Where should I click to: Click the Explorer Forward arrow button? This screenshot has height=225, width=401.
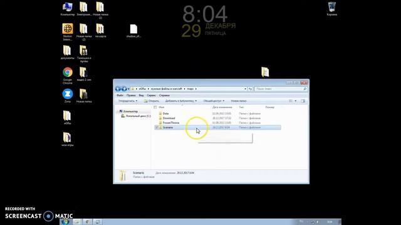(124, 89)
